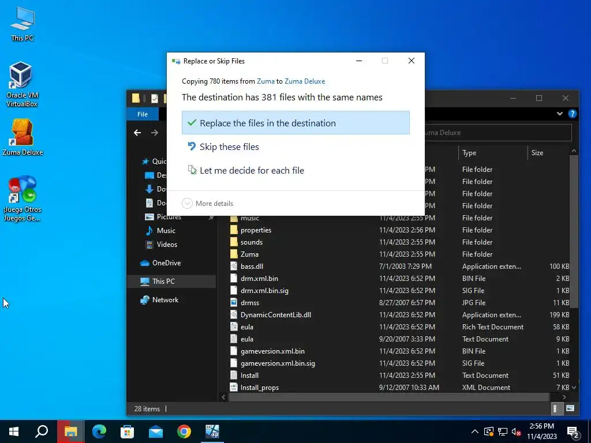Open This PC desktop icon
The width and height of the screenshot is (591, 443).
23,24
